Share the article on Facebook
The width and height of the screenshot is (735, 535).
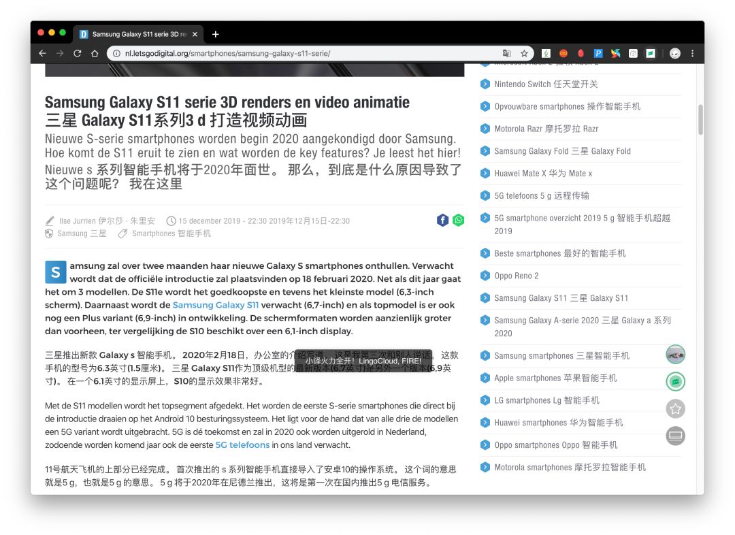click(442, 220)
